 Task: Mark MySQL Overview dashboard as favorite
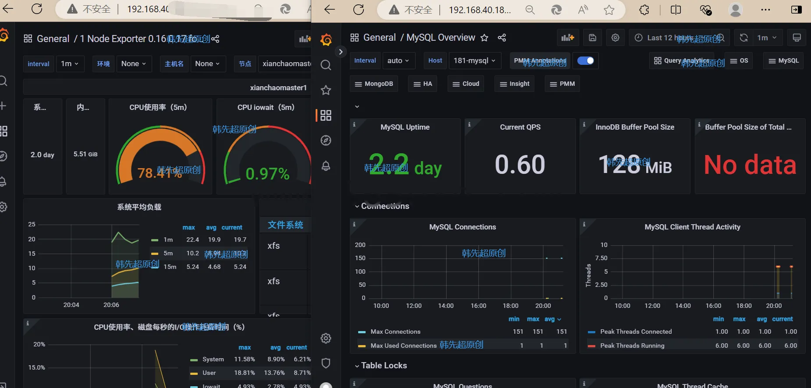[484, 38]
